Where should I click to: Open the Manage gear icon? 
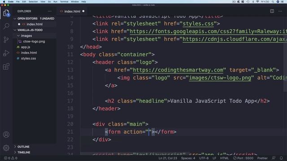coord(6,148)
